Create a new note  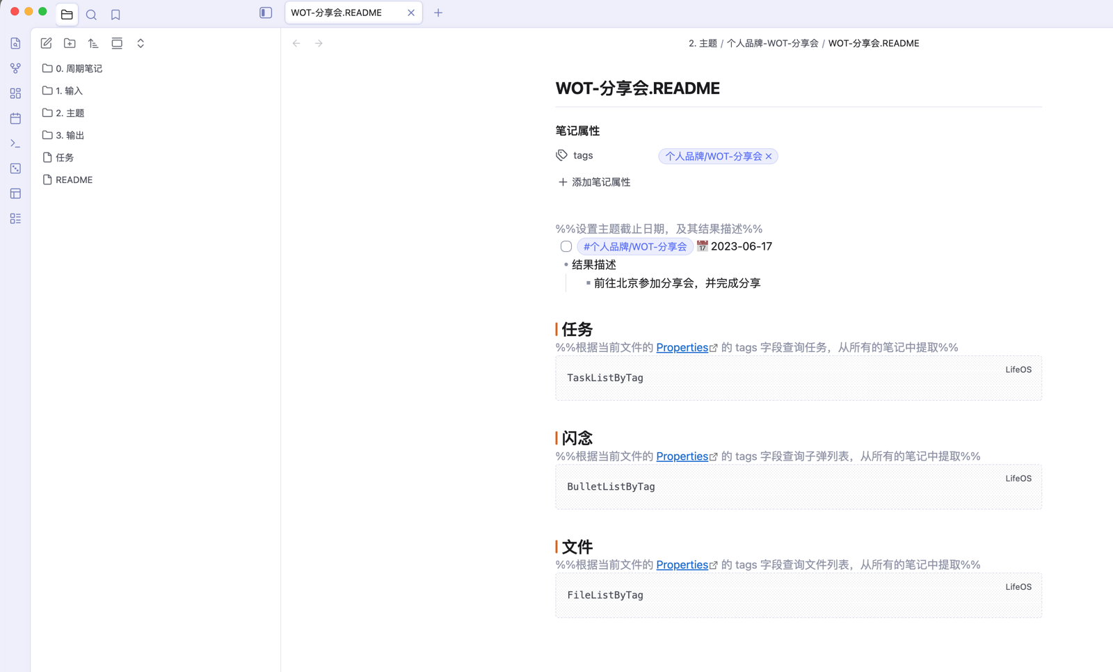point(46,43)
